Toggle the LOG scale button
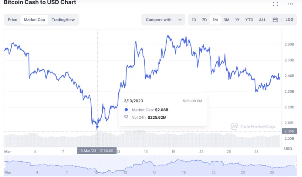This screenshot has width=302, height=177. 289,20
